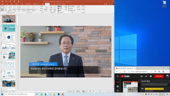Screen dimensions: 170x96
Task: Click the Notes button in PowerPoint status bar
Action: click(x=70, y=91)
